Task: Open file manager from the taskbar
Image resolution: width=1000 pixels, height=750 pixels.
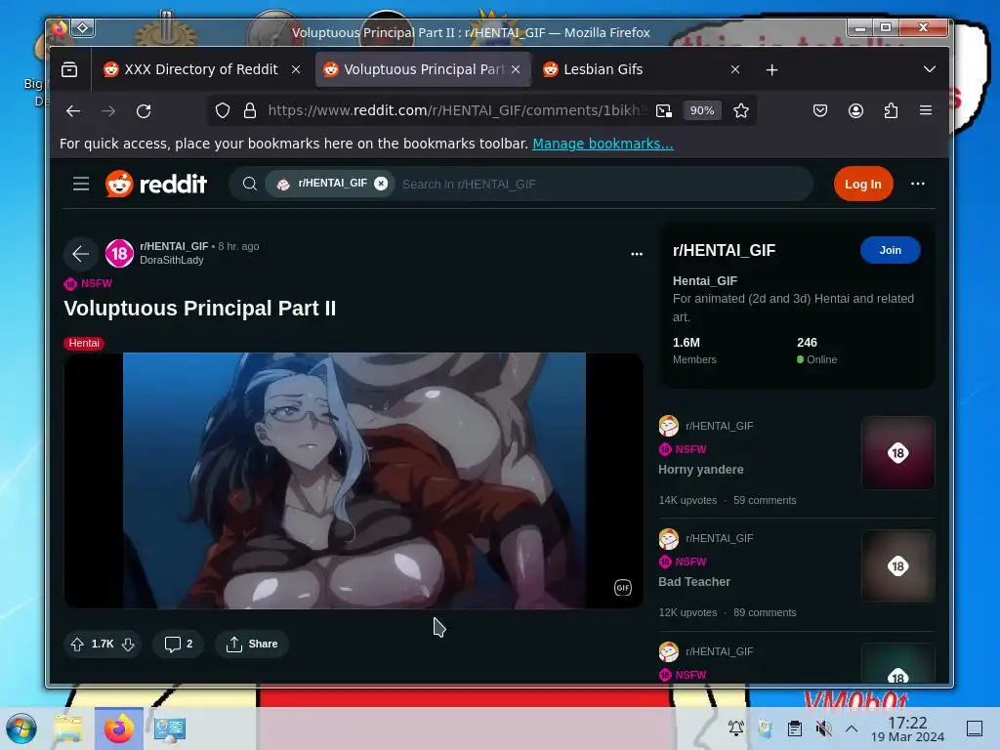Action: 69,729
